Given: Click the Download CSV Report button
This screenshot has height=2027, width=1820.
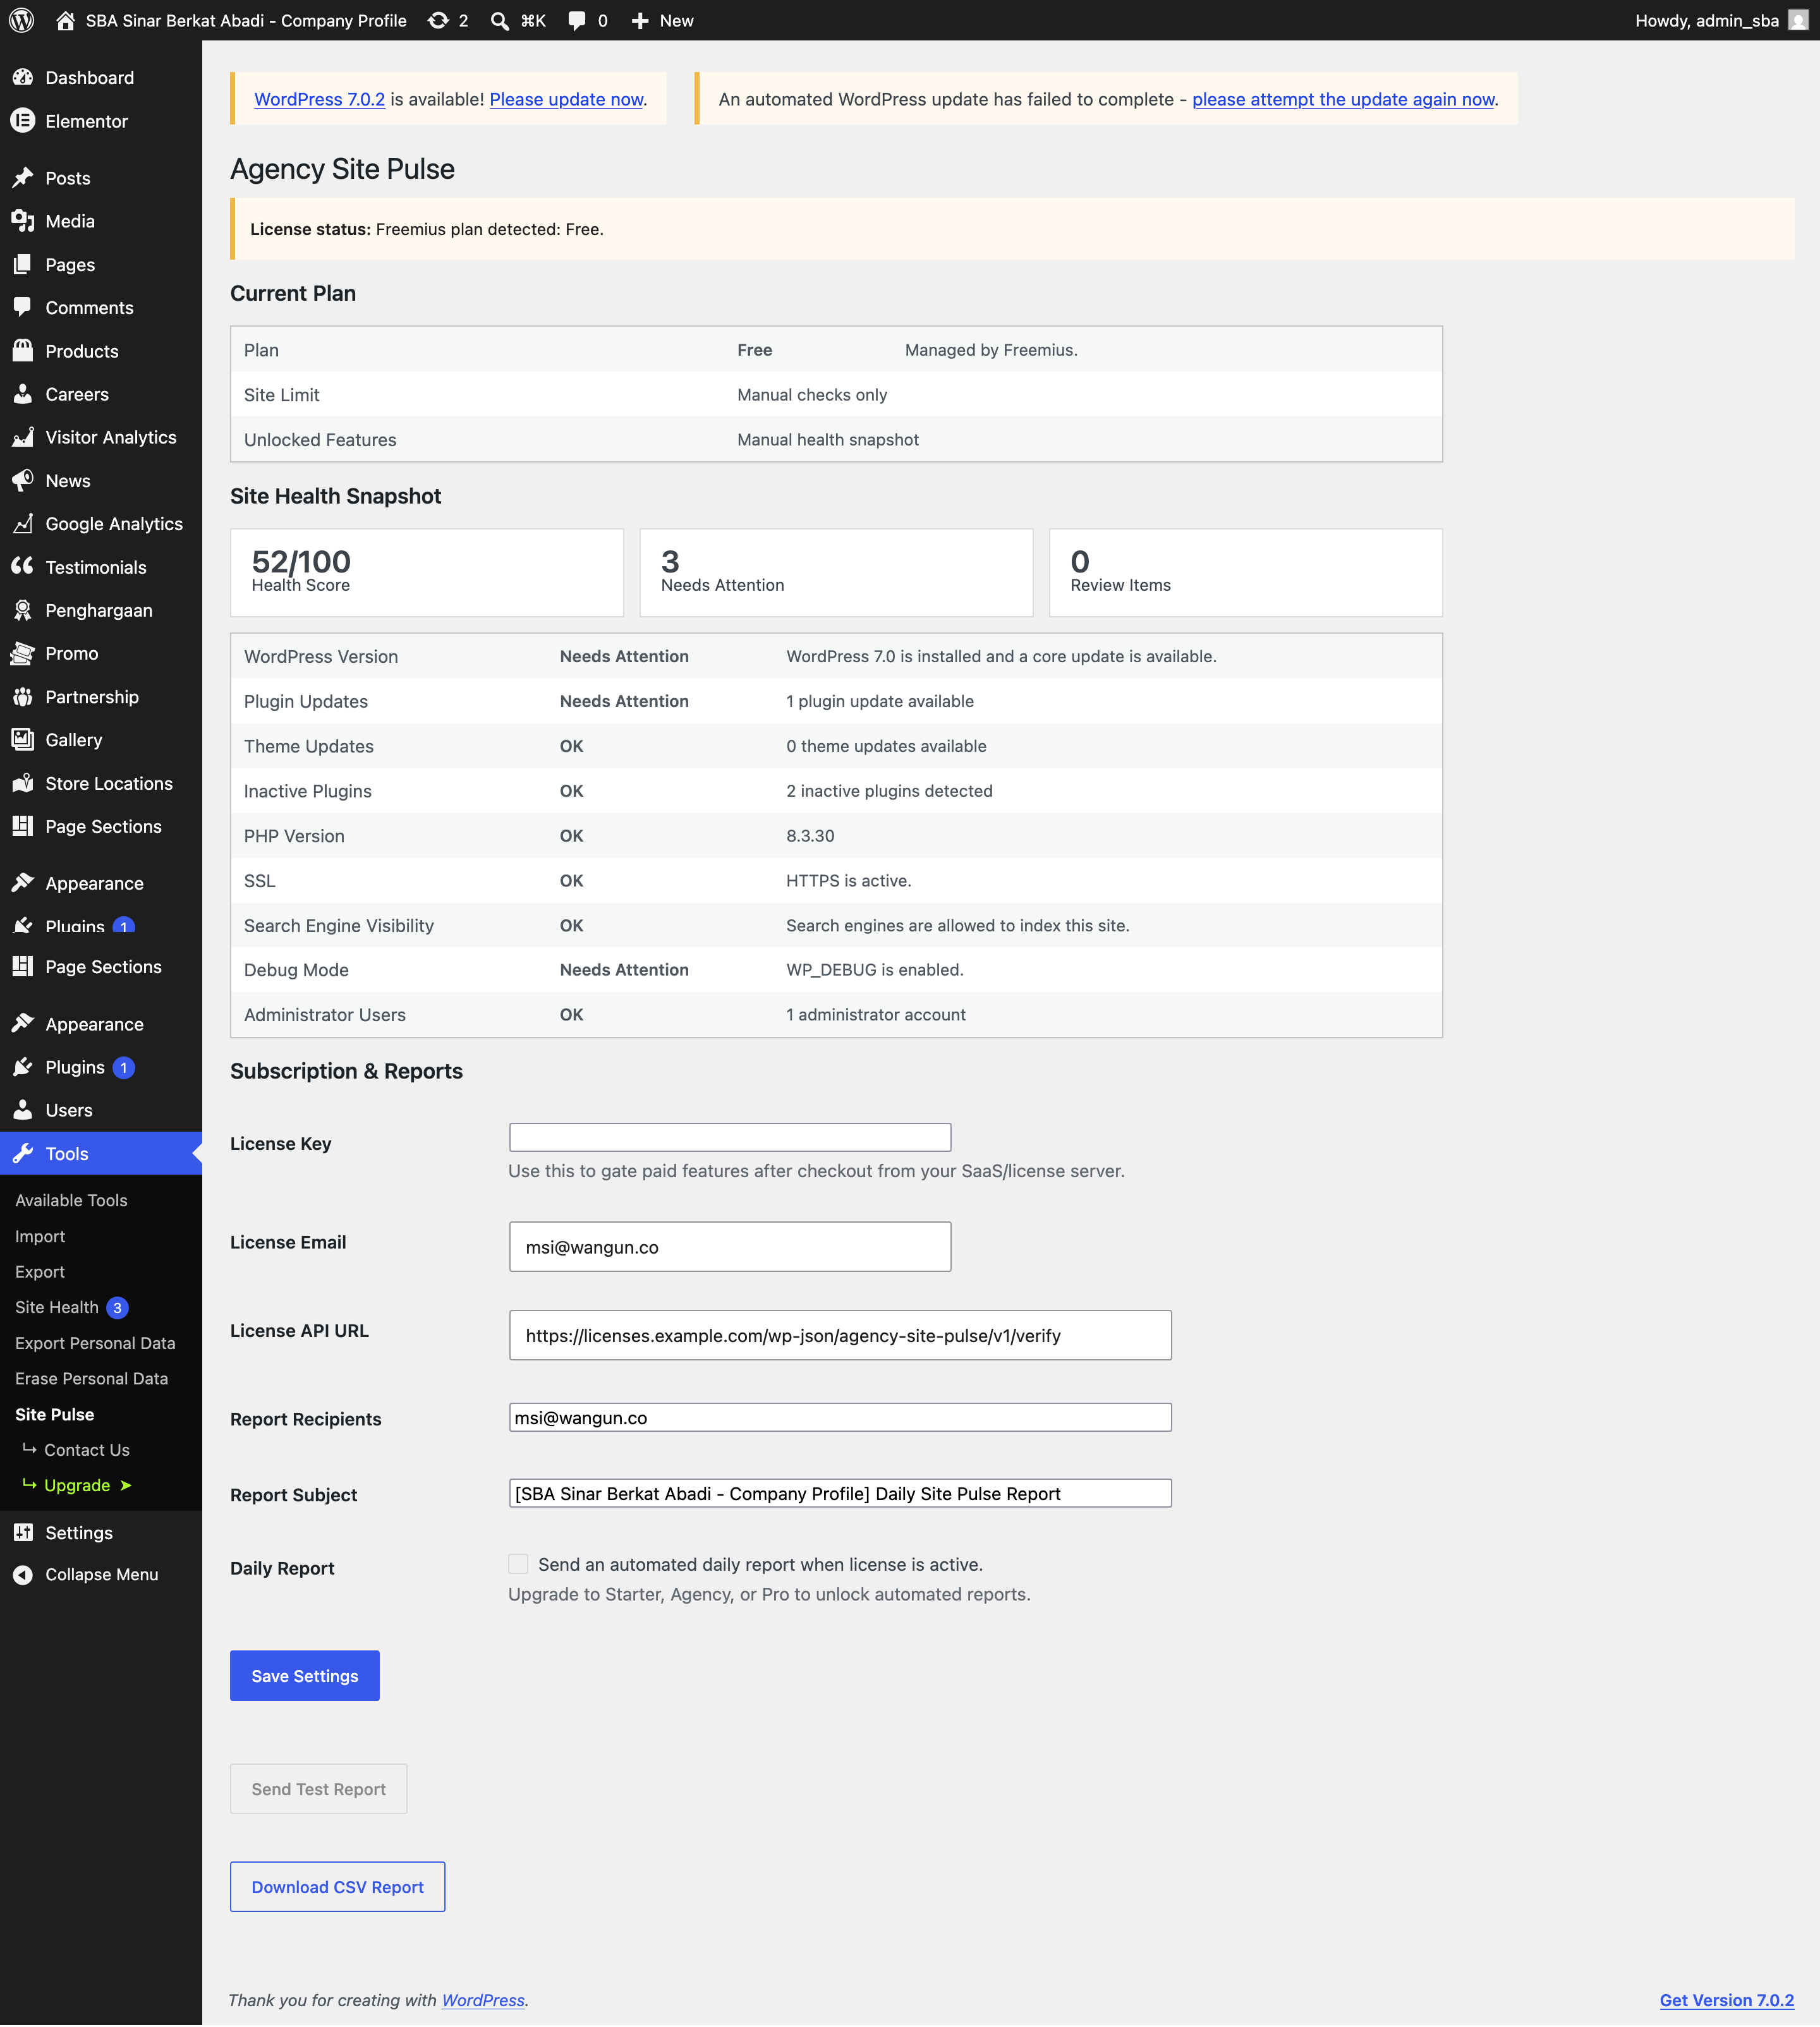Looking at the screenshot, I should (337, 1887).
